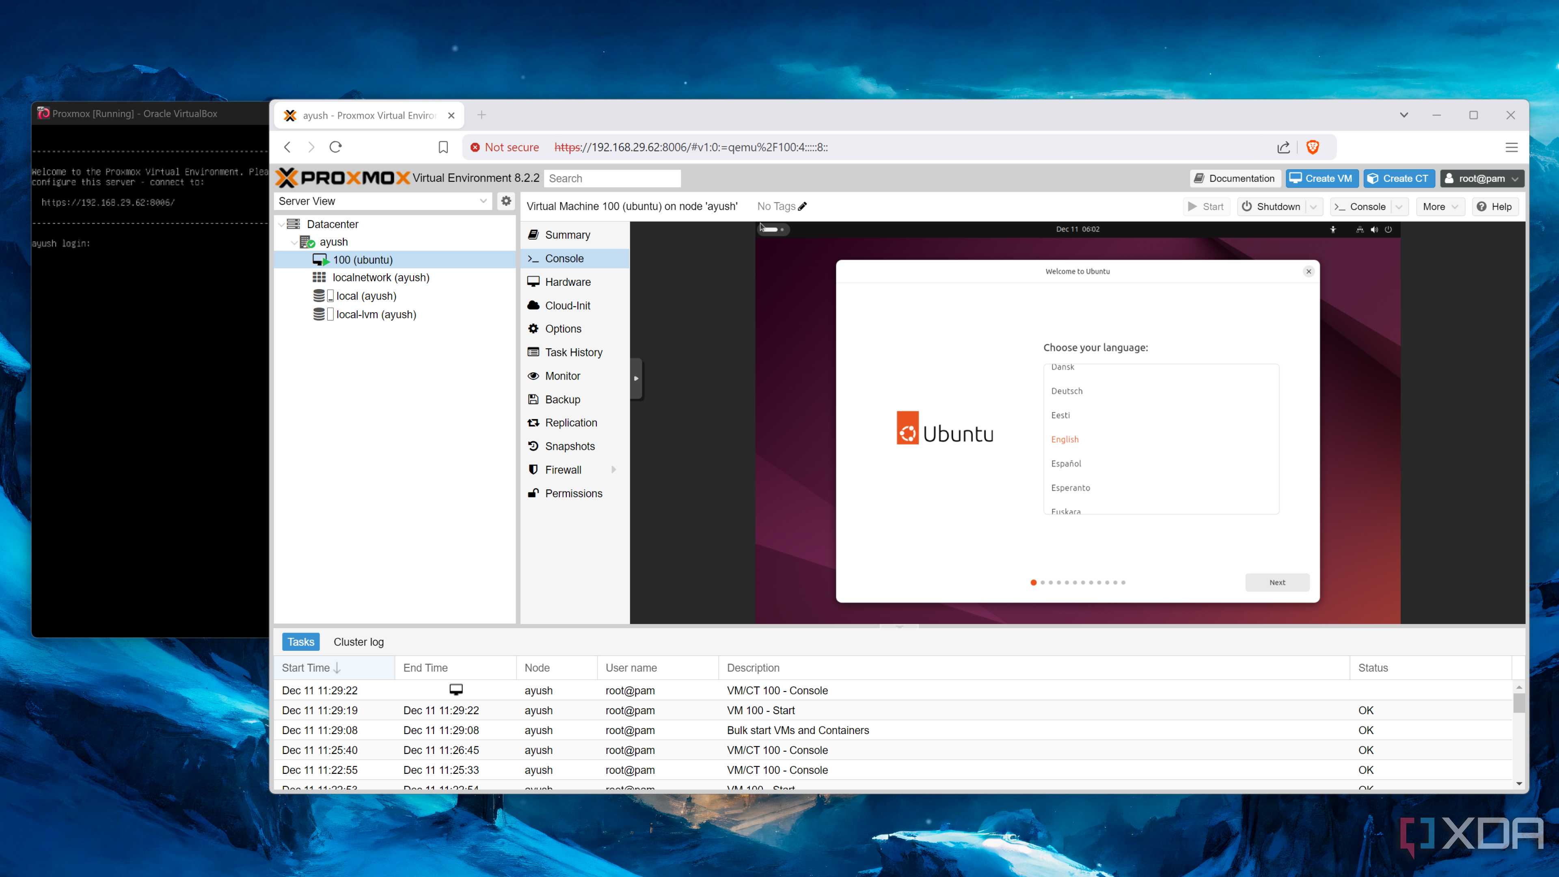Screen dimensions: 1559x877
Task: Open the root@pam user menu
Action: (x=1481, y=178)
